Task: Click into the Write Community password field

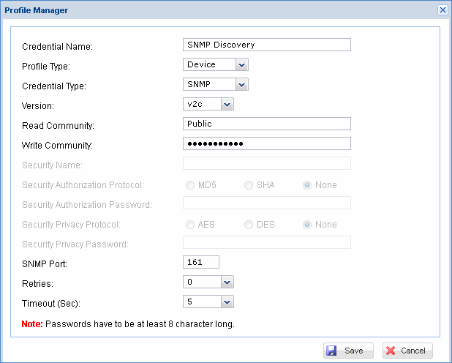Action: pyautogui.click(x=267, y=143)
